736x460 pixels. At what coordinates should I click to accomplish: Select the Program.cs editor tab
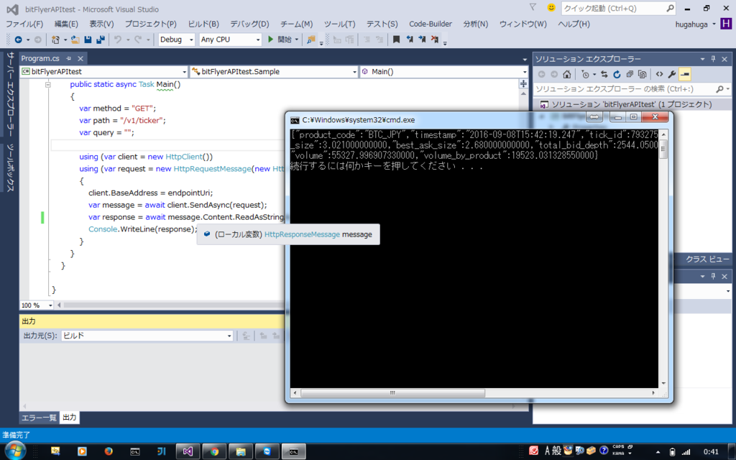tap(40, 59)
